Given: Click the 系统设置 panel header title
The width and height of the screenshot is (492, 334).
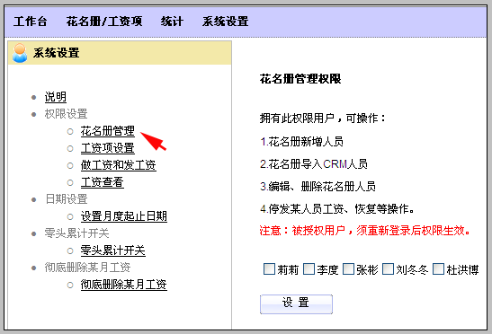Looking at the screenshot, I should [57, 53].
